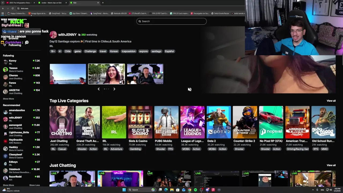The image size is (343, 193).
Task: Close the active Kick tab
Action: click(98, 3)
